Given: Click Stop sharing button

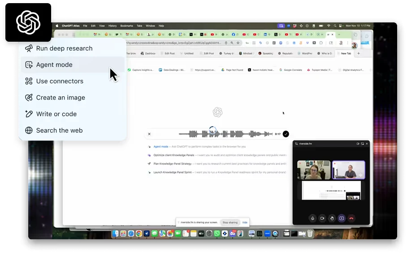Looking at the screenshot, I should 230,222.
